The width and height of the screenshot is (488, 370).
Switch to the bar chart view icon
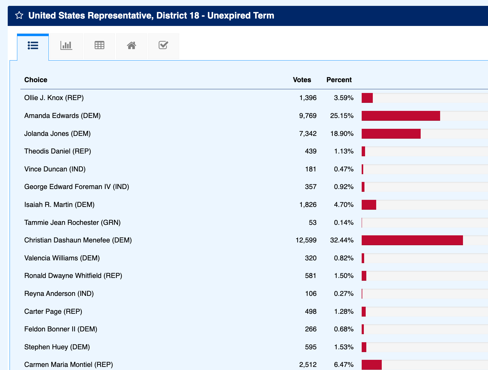(66, 46)
